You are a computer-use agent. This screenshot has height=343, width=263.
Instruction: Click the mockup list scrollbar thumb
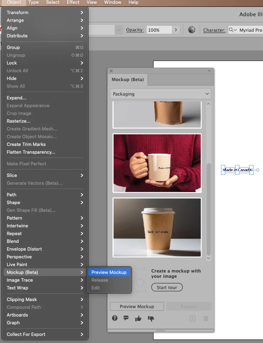(x=209, y=209)
